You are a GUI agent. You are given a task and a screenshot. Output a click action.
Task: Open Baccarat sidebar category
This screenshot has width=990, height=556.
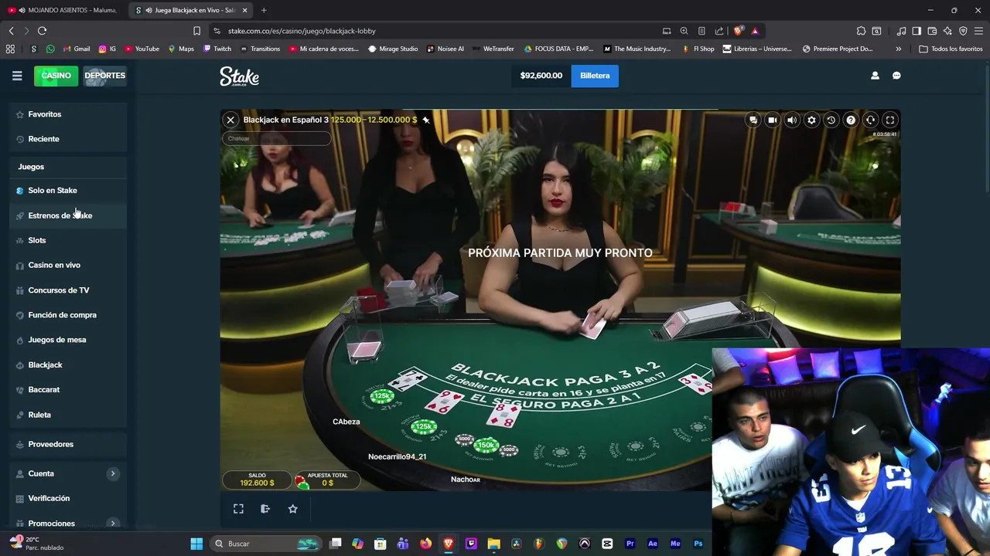(68, 390)
